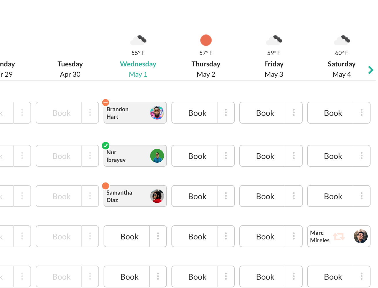This screenshot has width=378, height=288.
Task: Open options menu for Saturday's third row slot
Action: (362, 196)
